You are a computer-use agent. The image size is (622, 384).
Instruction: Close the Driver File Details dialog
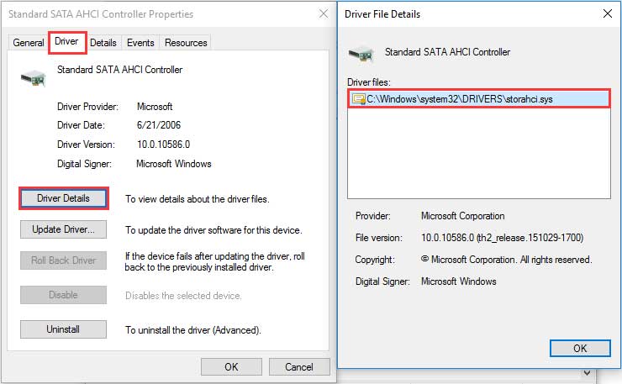(608, 14)
